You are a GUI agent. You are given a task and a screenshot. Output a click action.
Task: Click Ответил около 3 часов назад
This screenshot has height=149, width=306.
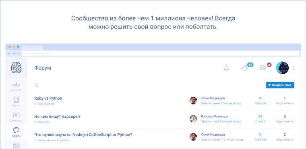[221, 103]
